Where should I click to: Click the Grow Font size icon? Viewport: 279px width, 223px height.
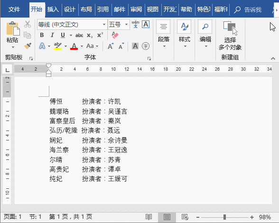pyautogui.click(x=111, y=46)
